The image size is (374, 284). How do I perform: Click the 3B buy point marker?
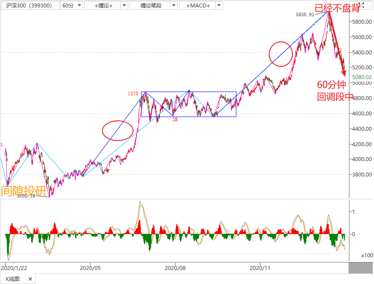coord(174,119)
